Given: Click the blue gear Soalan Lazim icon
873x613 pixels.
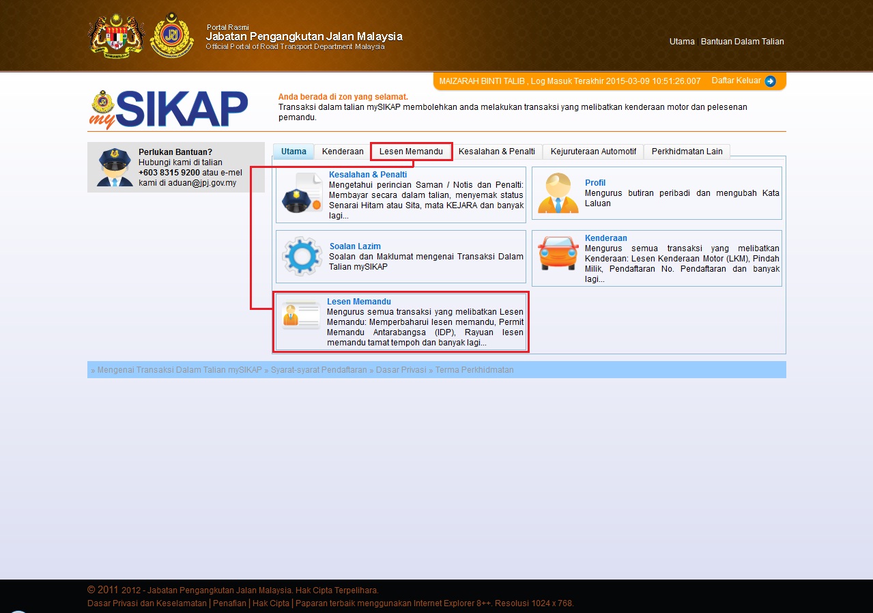Looking at the screenshot, I should 302,256.
